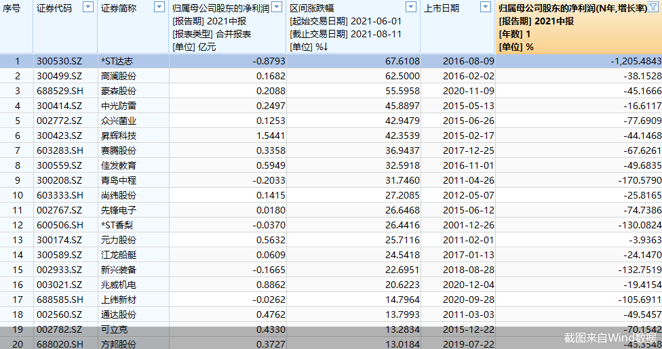Select stock code 688529.SH
This screenshot has width=662, height=349.
click(60, 91)
